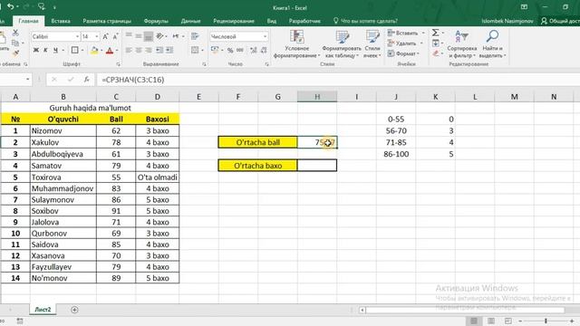Toggle align text right
The image size is (580, 326).
point(149,50)
